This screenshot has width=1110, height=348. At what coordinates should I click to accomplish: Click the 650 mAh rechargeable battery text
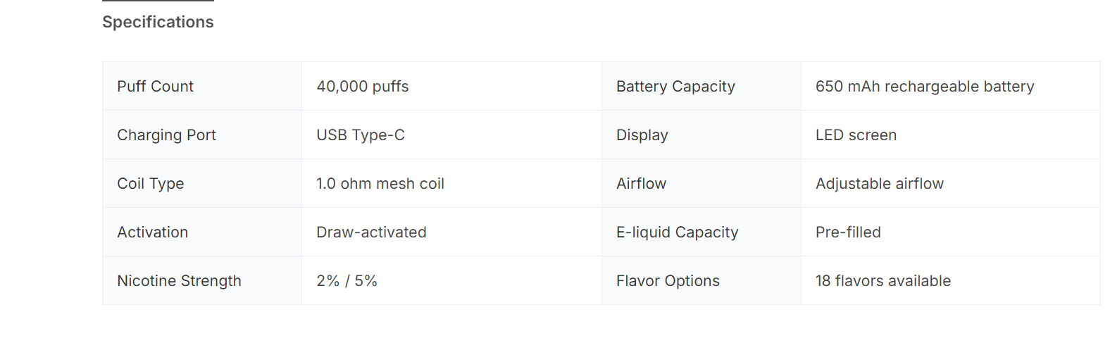(x=924, y=87)
